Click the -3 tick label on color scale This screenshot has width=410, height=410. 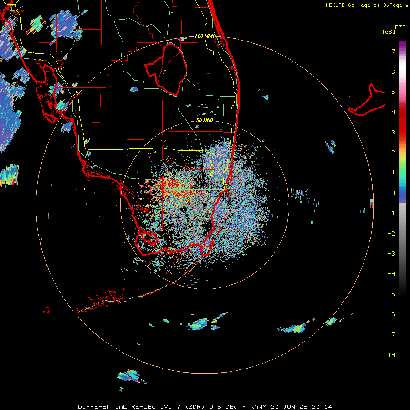(x=391, y=254)
